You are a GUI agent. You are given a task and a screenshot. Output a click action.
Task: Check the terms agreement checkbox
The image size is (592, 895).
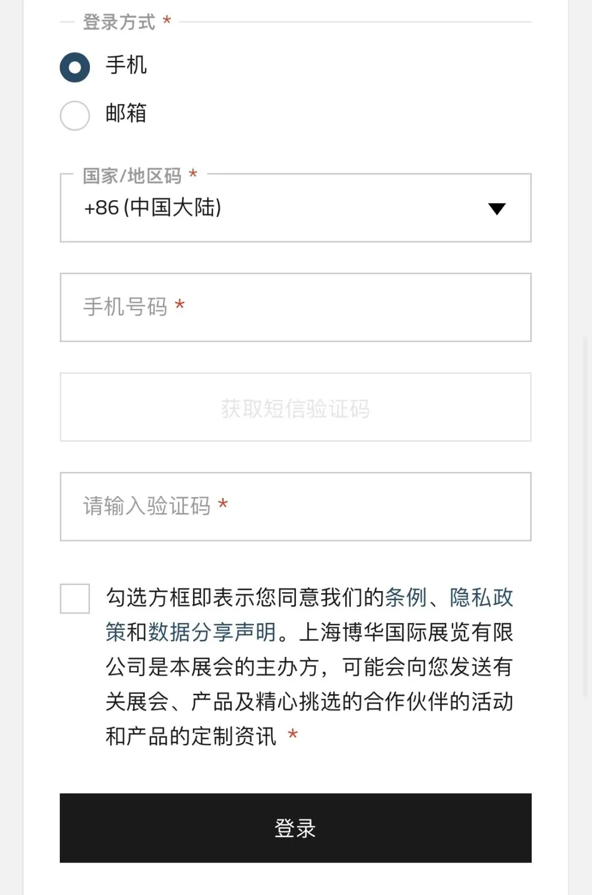(75, 598)
